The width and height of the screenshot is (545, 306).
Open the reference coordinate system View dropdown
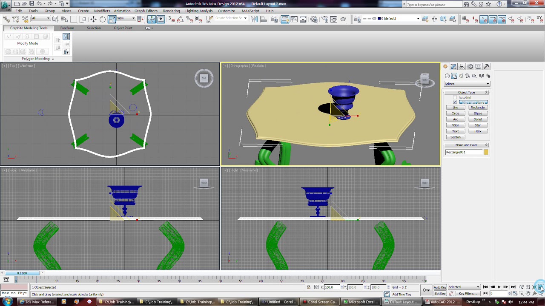[x=126, y=18]
